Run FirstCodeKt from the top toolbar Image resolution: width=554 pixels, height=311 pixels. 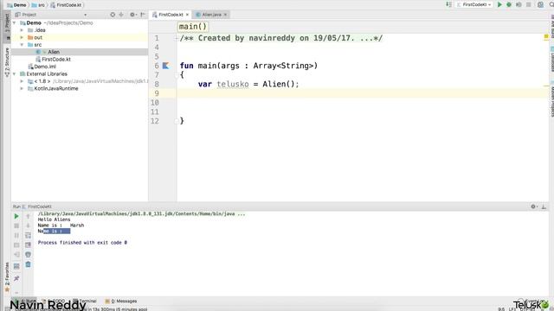[499, 4]
